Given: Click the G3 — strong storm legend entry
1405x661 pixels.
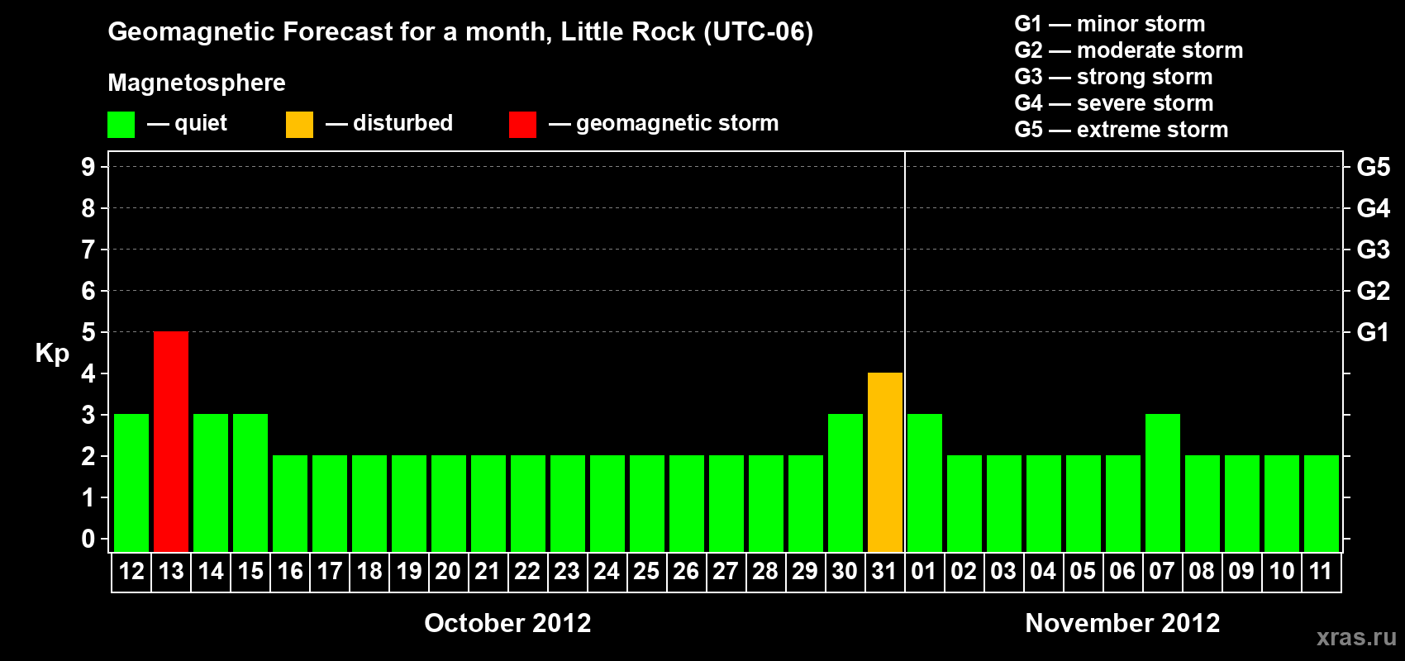Looking at the screenshot, I should pyautogui.click(x=1113, y=77).
